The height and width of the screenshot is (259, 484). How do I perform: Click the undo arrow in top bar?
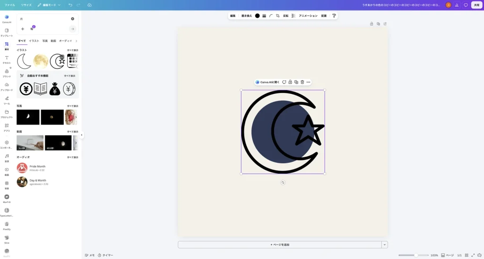[x=70, y=5]
